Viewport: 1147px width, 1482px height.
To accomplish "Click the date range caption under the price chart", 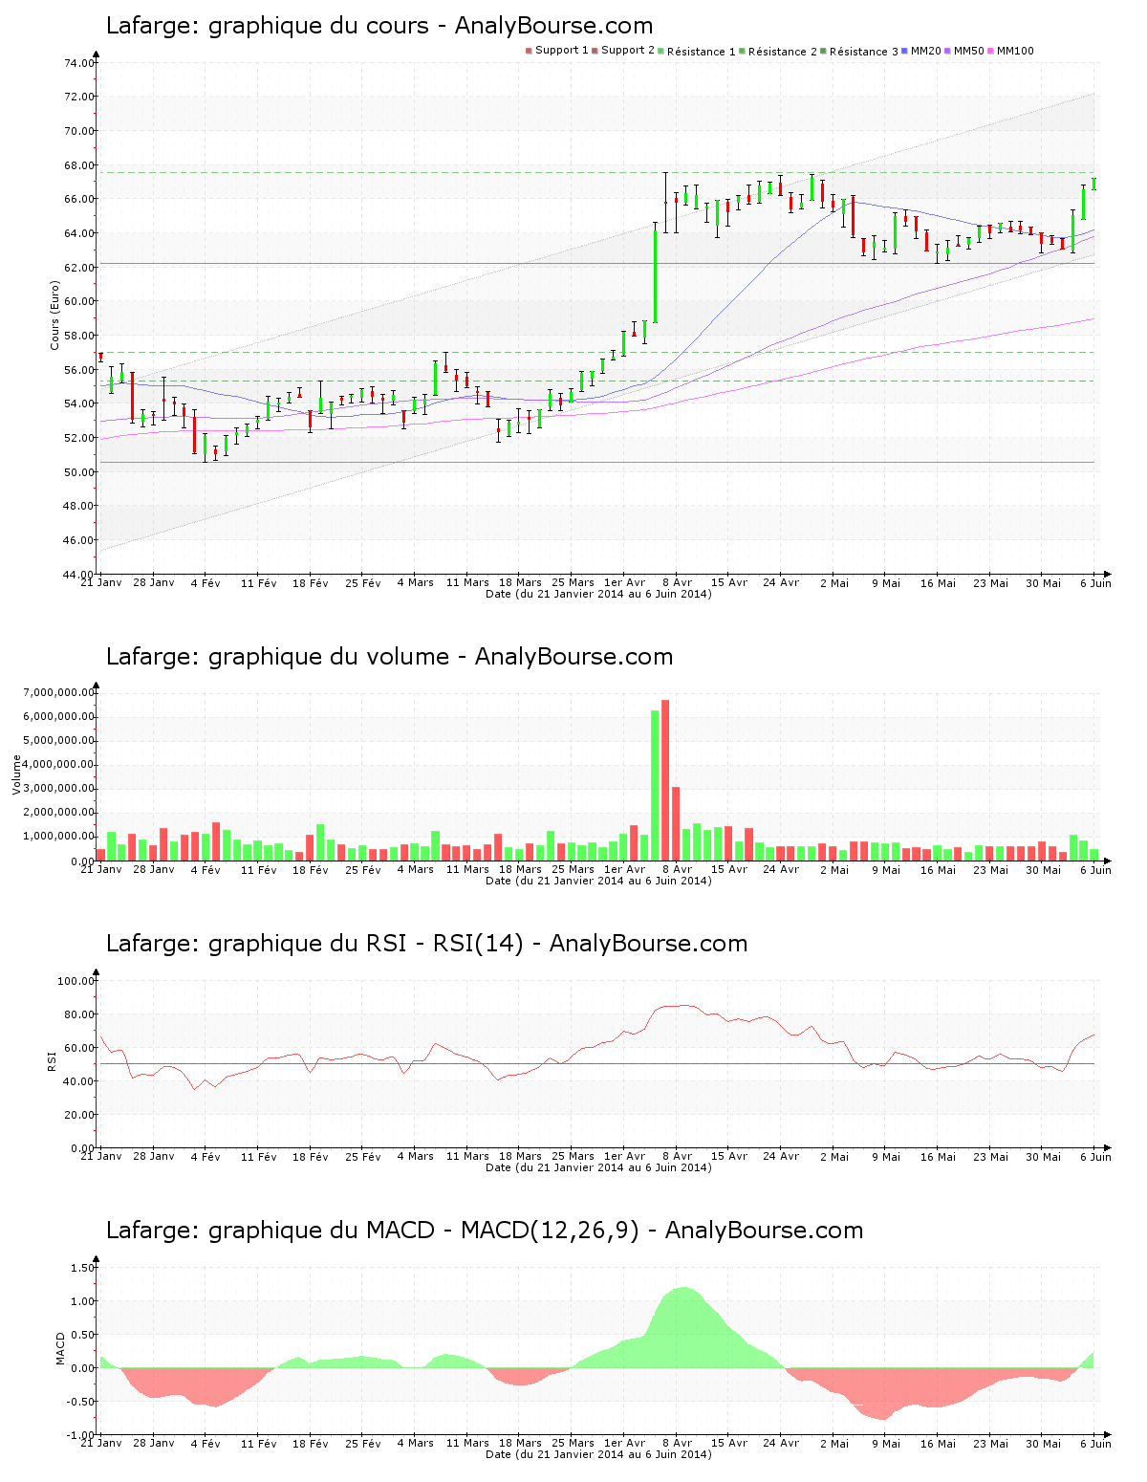I will 598,594.
